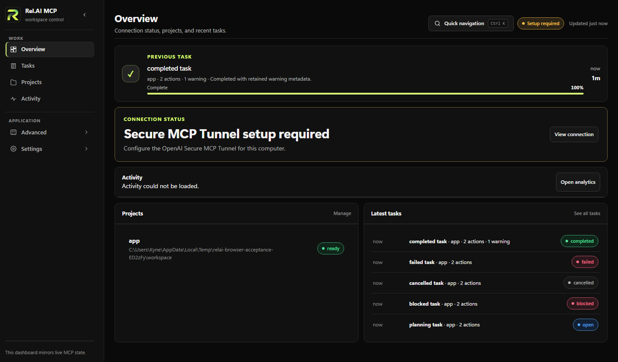Viewport: 618px width, 362px height.
Task: Click the 1m duration text
Action: [x=596, y=78]
